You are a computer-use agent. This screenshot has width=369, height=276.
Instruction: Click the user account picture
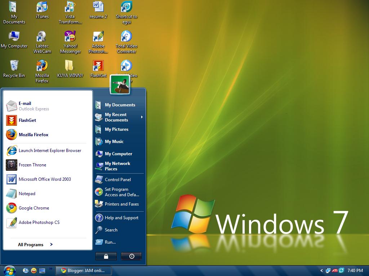coord(120,84)
